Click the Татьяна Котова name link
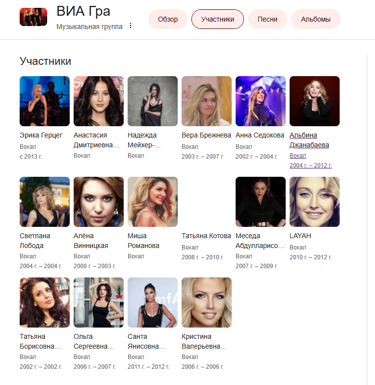This screenshot has width=375, height=385. point(206,236)
